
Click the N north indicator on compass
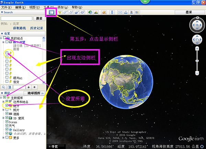197,18
